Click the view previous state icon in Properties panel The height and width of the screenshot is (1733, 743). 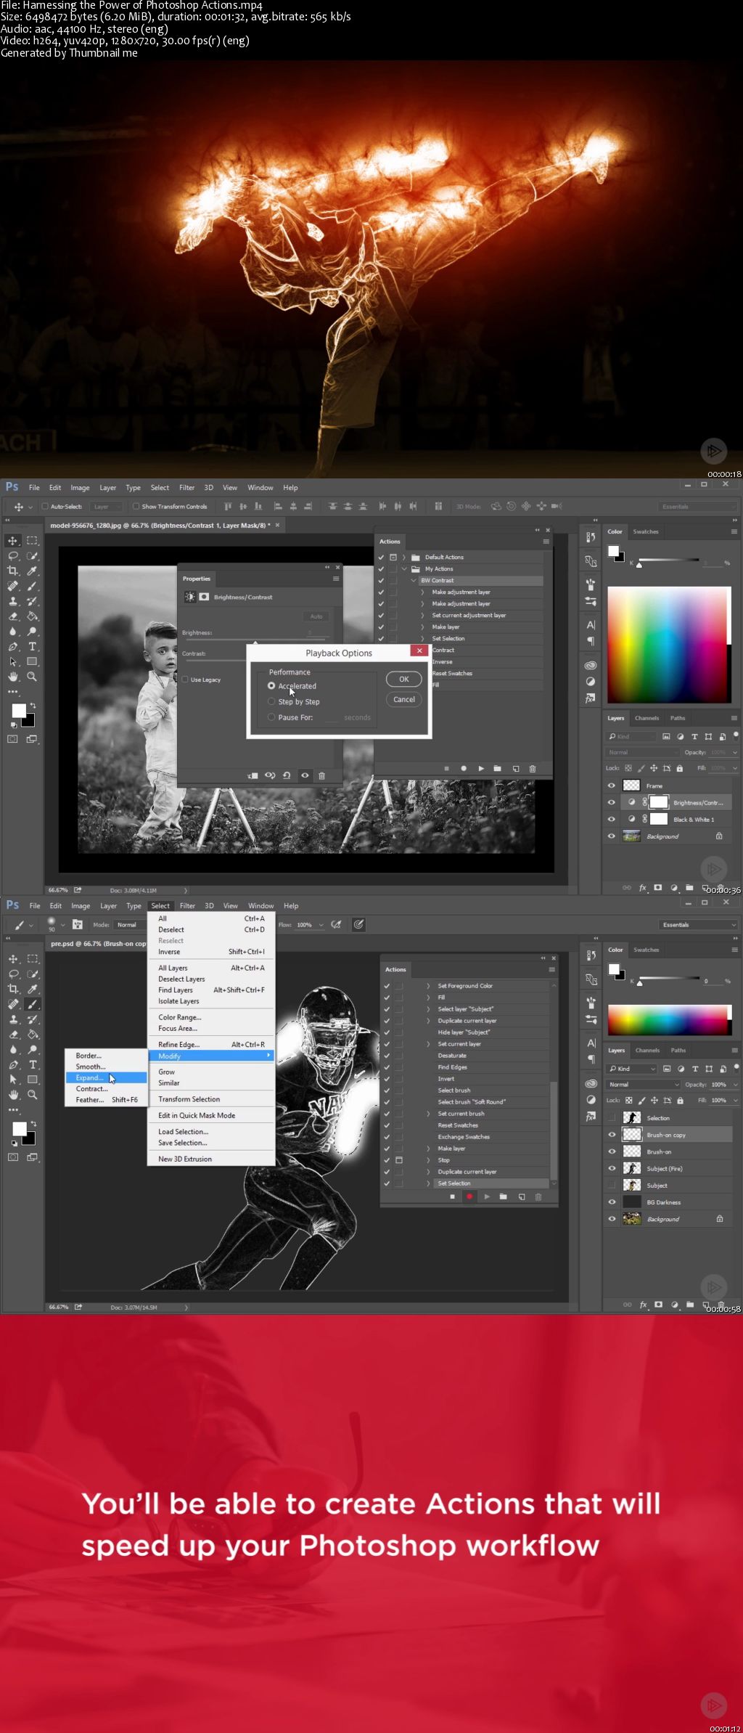tap(270, 775)
